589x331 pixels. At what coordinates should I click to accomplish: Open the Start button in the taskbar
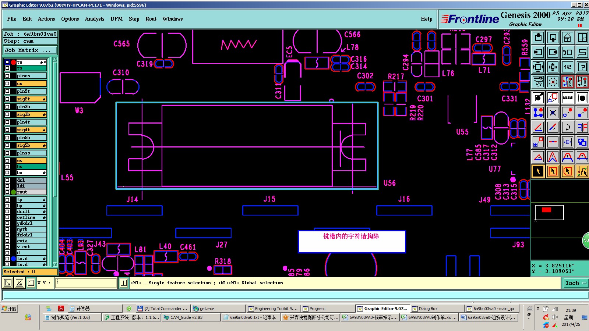tap(10, 309)
